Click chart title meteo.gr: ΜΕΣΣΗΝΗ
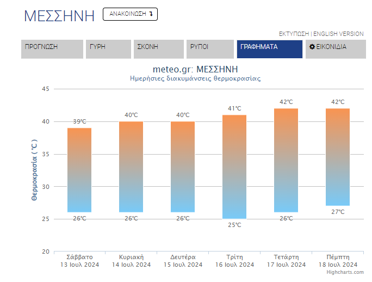Image resolution: width=372 pixels, height=282 pixels. (195, 69)
